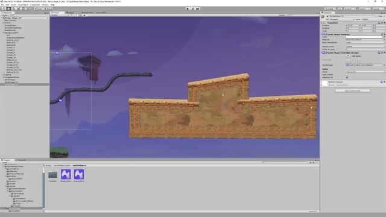Image resolution: width=386 pixels, height=217 pixels.
Task: Select Main Camera in the Hierarchy
Action: point(10,20)
